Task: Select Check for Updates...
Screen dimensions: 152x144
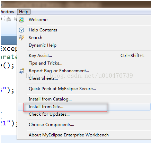Action: click(84, 114)
